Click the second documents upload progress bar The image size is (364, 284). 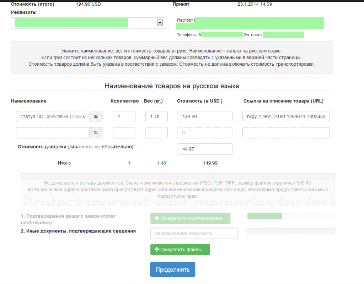[290, 231]
